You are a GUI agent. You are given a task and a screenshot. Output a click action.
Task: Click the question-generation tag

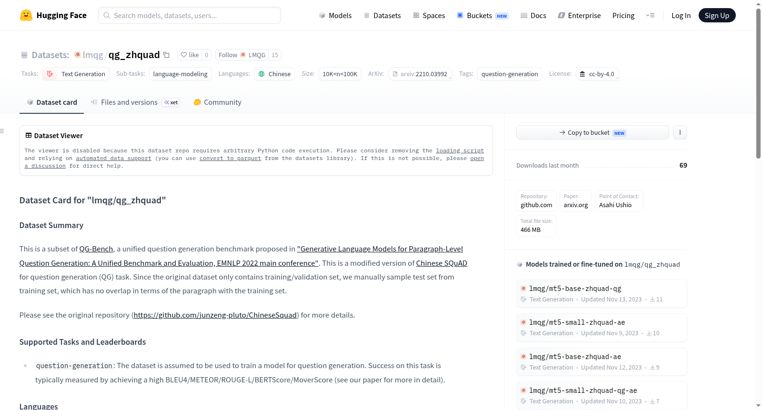pos(510,74)
